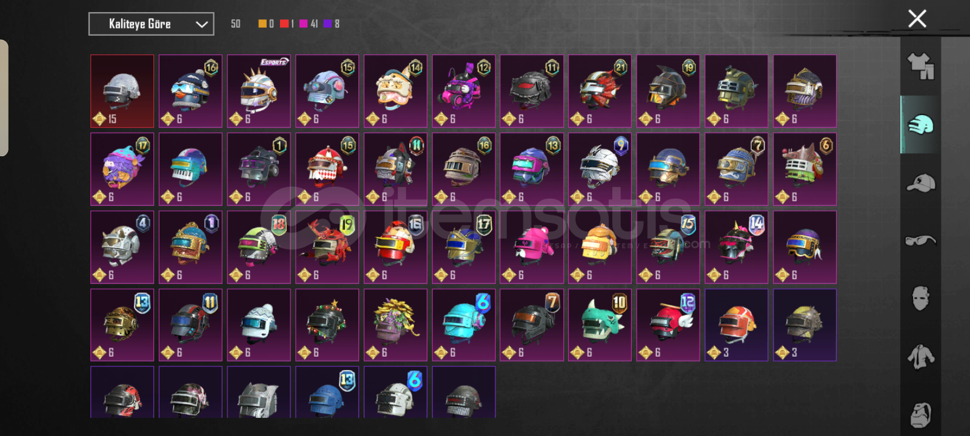Open the outfits clothing category icon
Screen dimensions: 970x436
click(x=920, y=67)
